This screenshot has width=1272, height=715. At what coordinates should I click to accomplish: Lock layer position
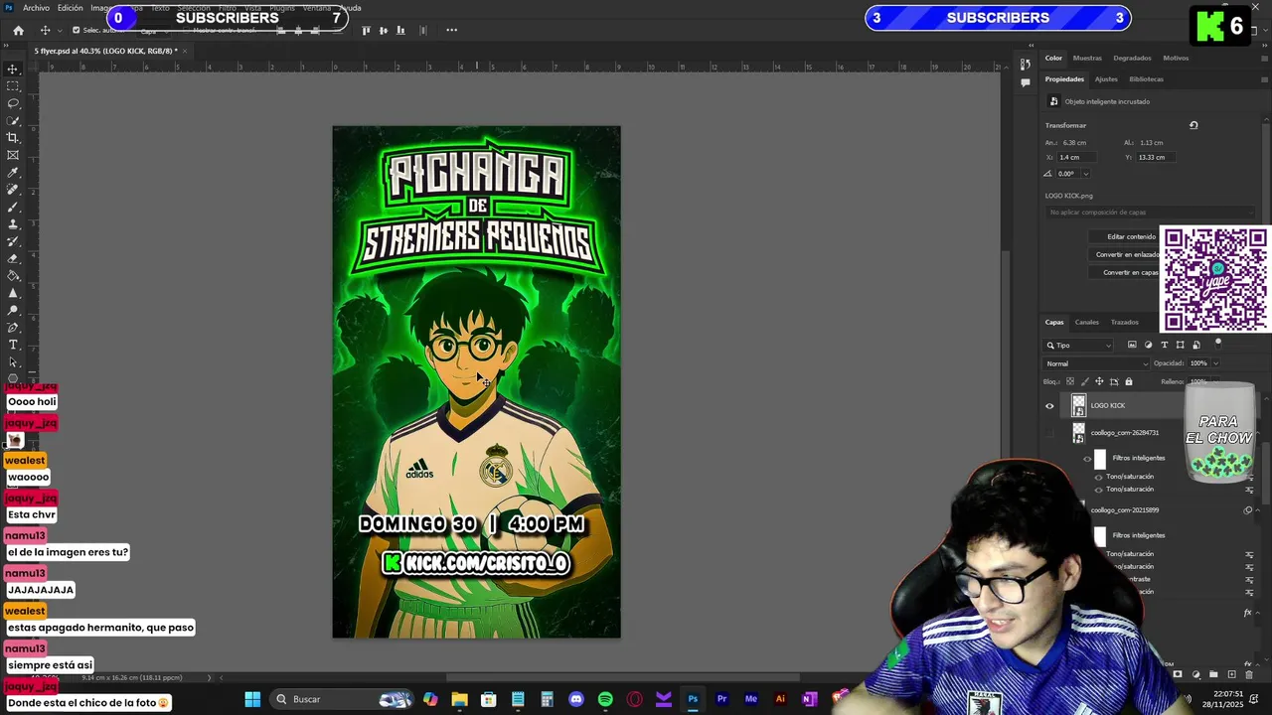coord(1099,381)
